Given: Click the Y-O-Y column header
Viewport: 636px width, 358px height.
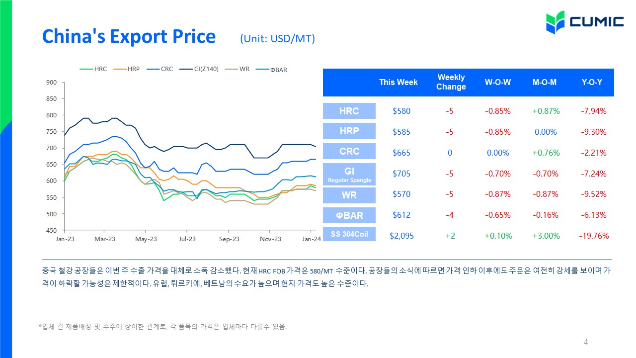Looking at the screenshot, I should [x=592, y=83].
